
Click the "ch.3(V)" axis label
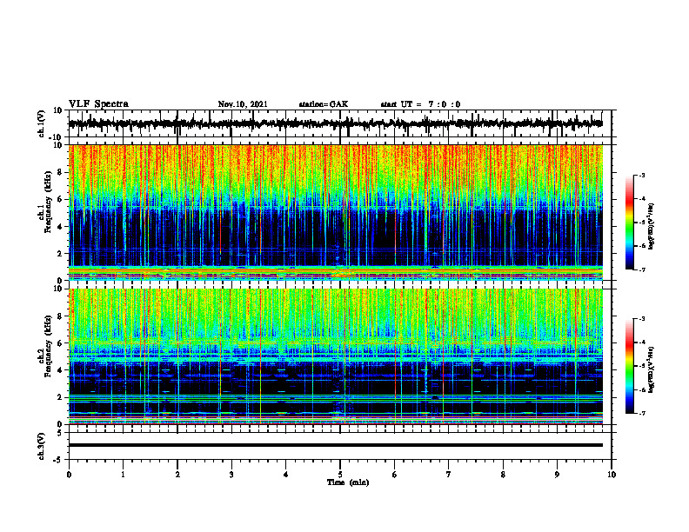pos(41,446)
